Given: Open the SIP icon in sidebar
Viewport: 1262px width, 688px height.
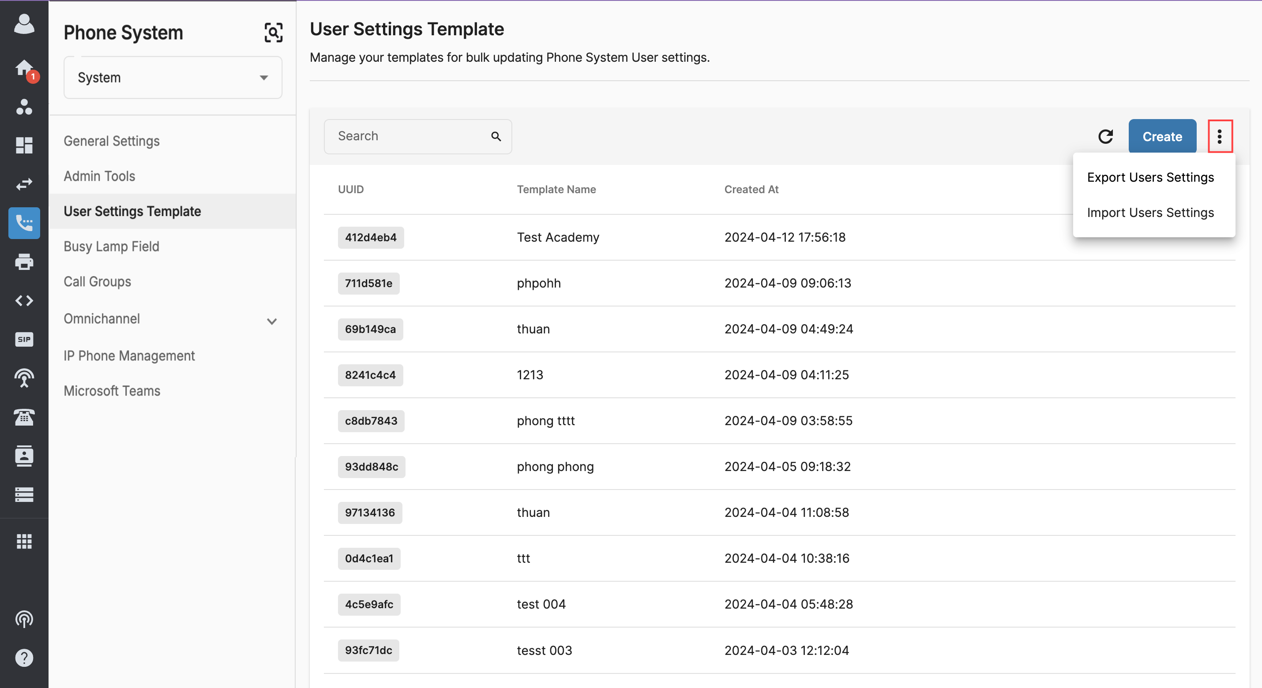Looking at the screenshot, I should click(x=24, y=339).
